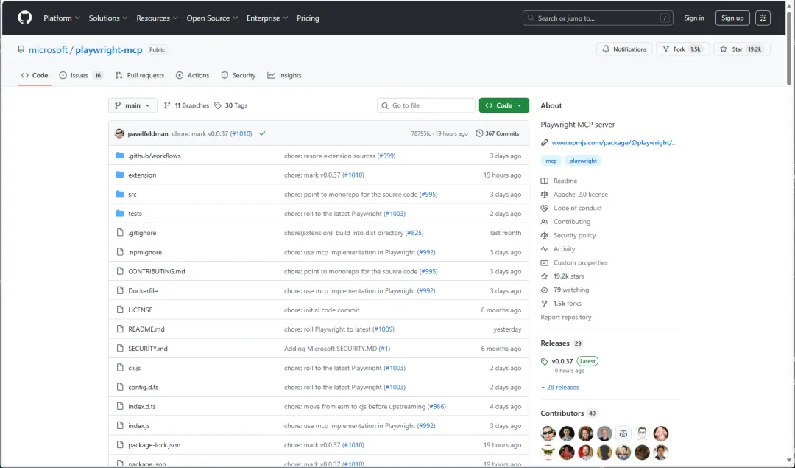Expand the main branch dropdown
795x468 pixels.
click(x=132, y=105)
